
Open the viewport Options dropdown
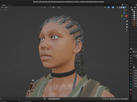(x=126, y=10)
